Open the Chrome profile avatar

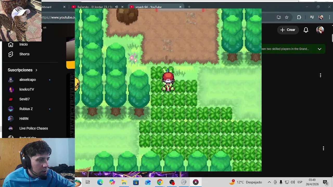321,17
